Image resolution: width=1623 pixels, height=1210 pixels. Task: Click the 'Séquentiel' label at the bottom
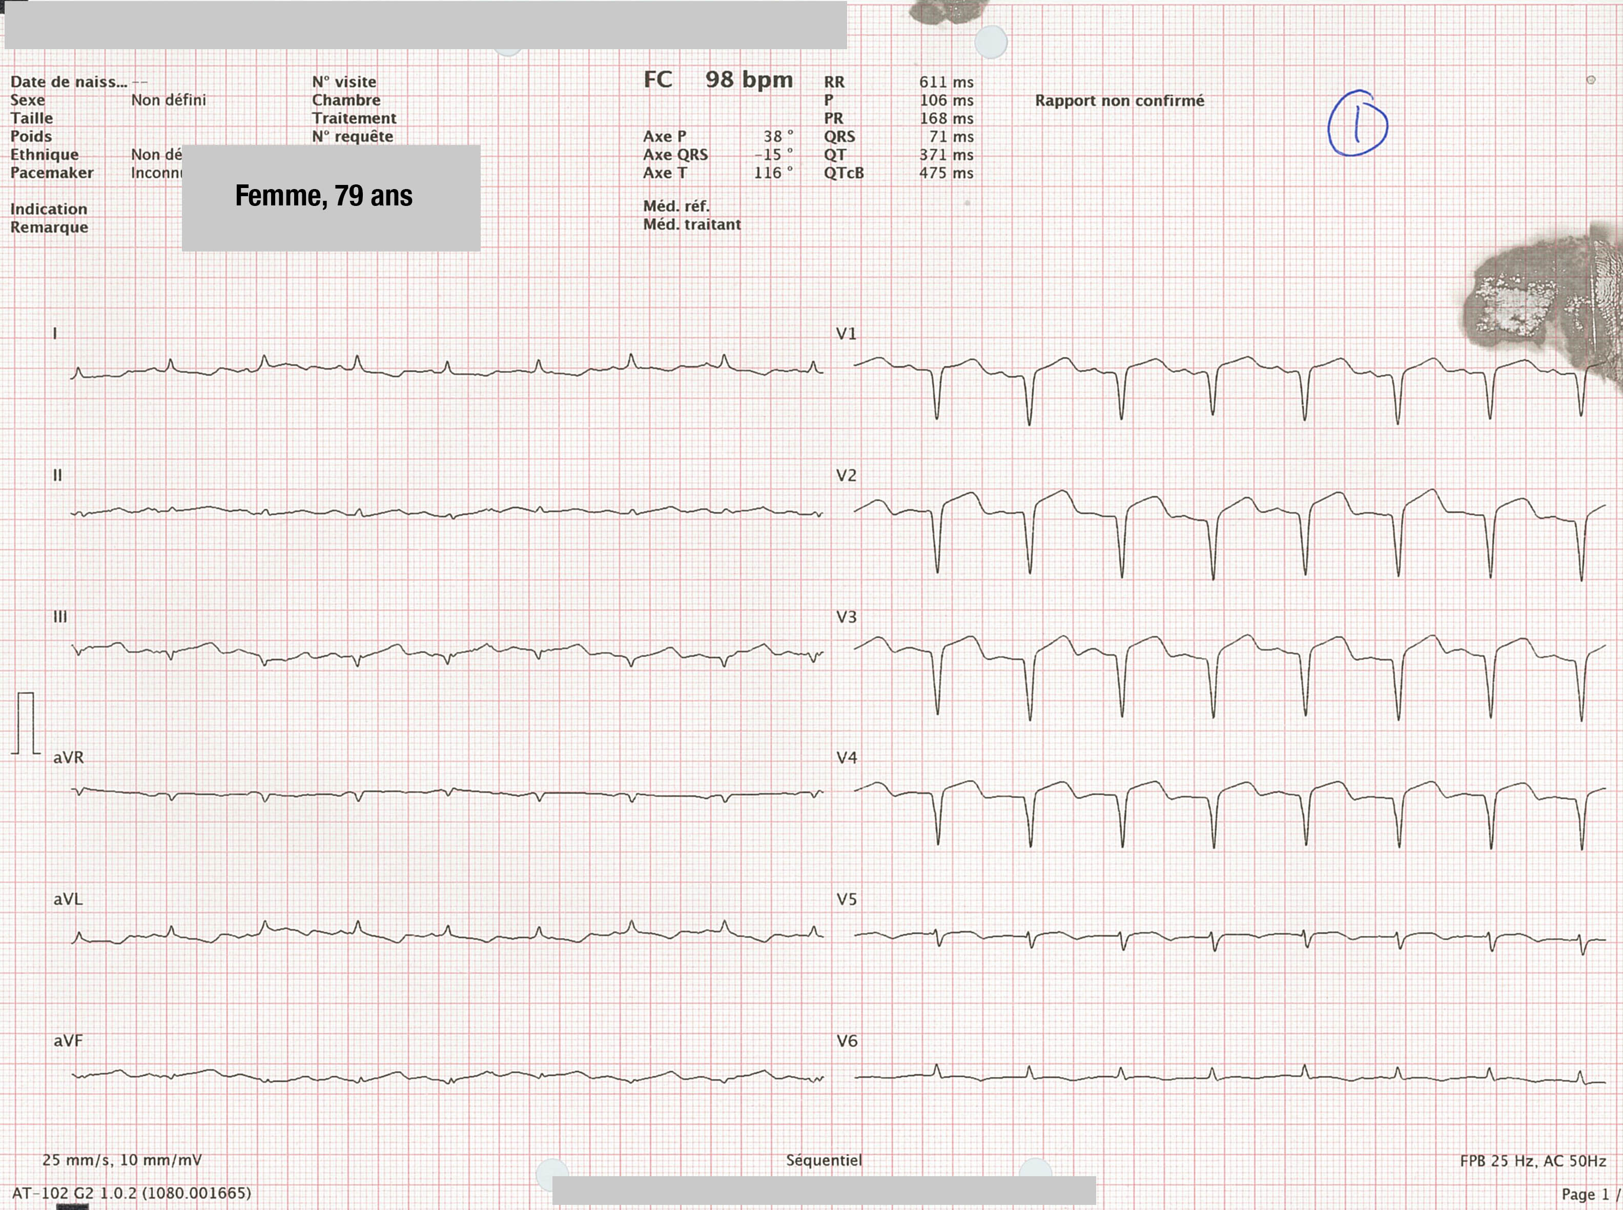pyautogui.click(x=824, y=1160)
